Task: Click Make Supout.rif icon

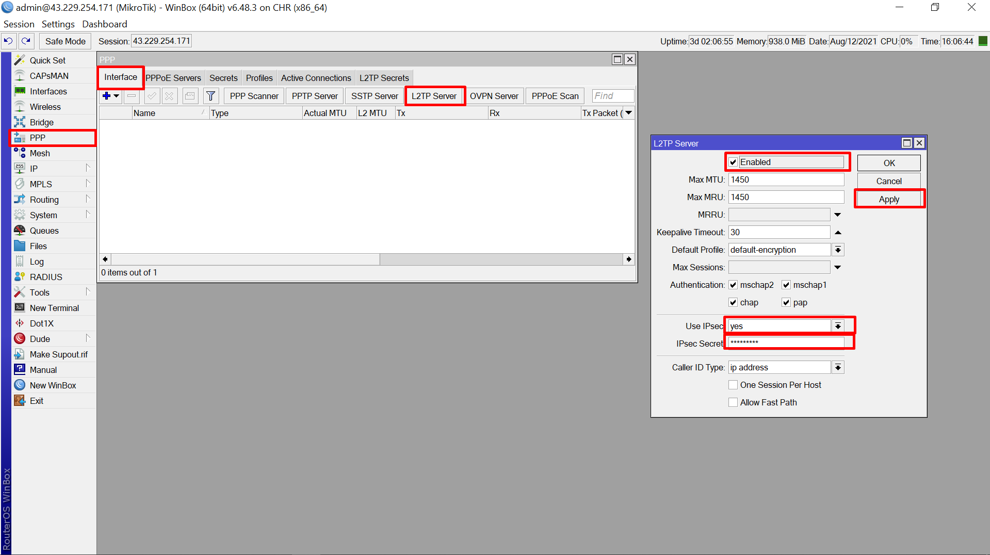Action: [x=20, y=354]
